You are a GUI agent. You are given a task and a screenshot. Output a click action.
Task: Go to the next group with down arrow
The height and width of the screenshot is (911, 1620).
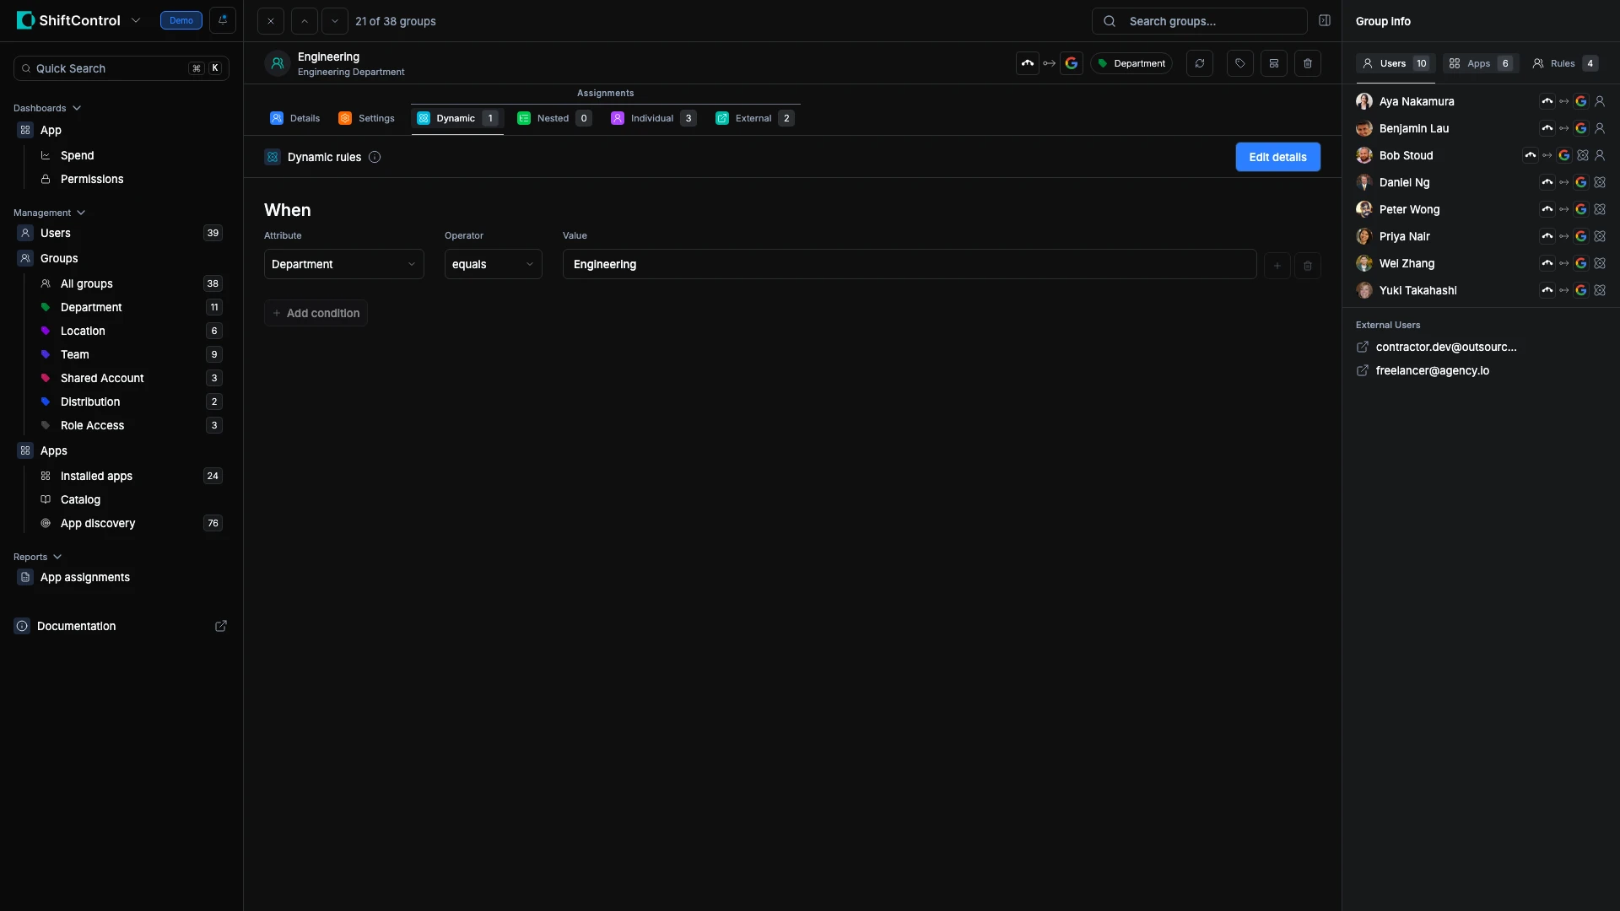click(334, 21)
